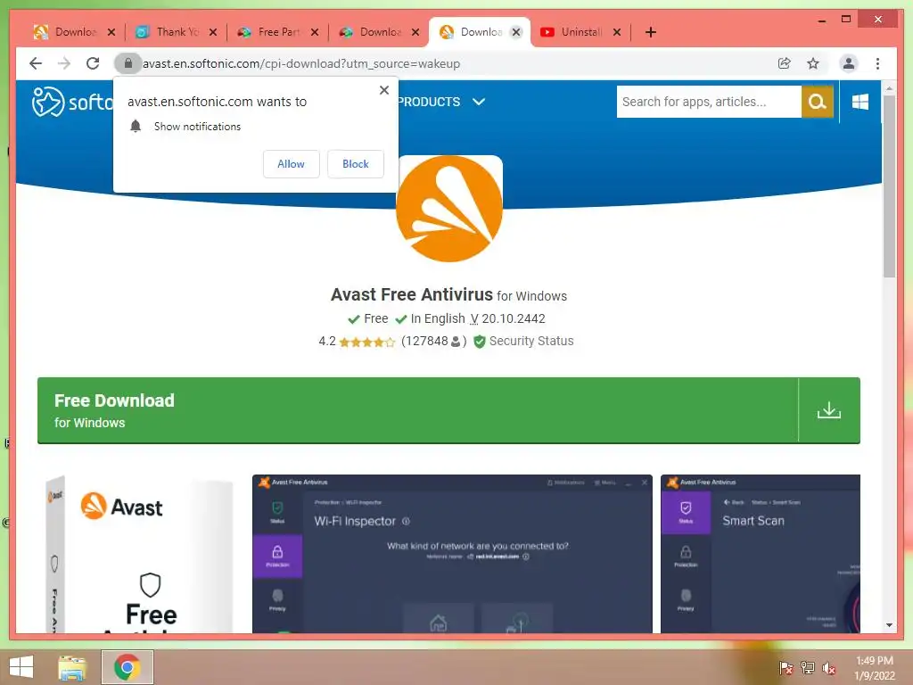Open the Action Center flag icon
913x685 pixels.
(786, 668)
